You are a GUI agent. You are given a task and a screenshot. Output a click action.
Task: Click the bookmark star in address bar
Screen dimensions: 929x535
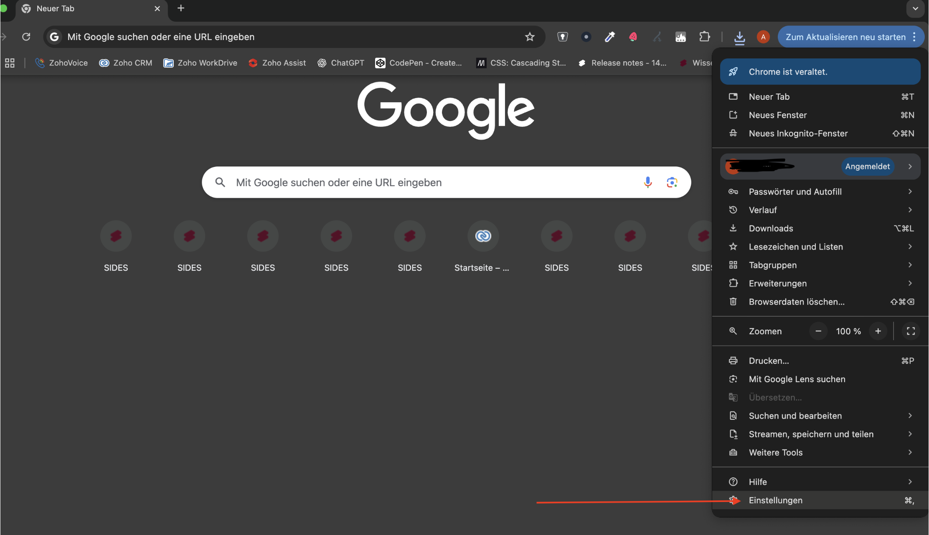coord(530,37)
